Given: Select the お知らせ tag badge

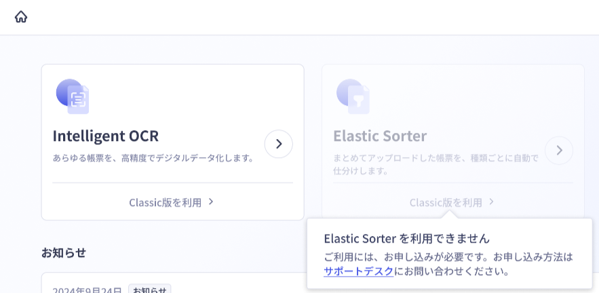Looking at the screenshot, I should click(x=149, y=289).
